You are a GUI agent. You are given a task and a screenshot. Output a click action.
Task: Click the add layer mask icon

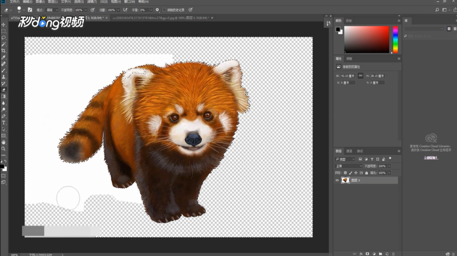(367, 254)
